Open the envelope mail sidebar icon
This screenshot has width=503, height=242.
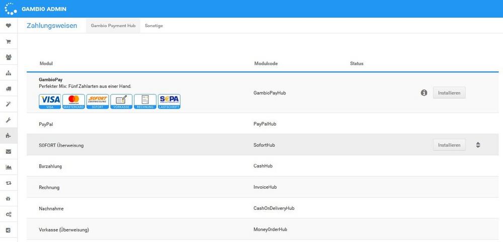(x=9, y=152)
